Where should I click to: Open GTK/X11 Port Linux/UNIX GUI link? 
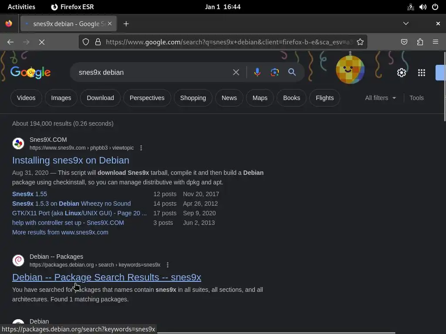tap(79, 213)
